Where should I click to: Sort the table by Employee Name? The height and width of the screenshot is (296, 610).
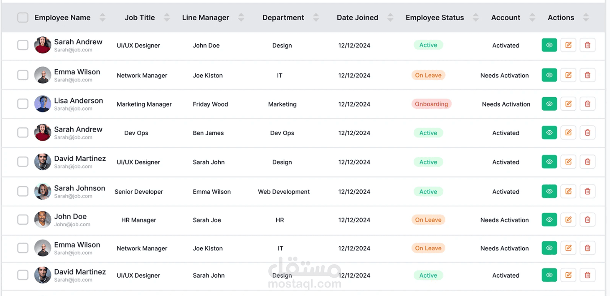click(103, 17)
